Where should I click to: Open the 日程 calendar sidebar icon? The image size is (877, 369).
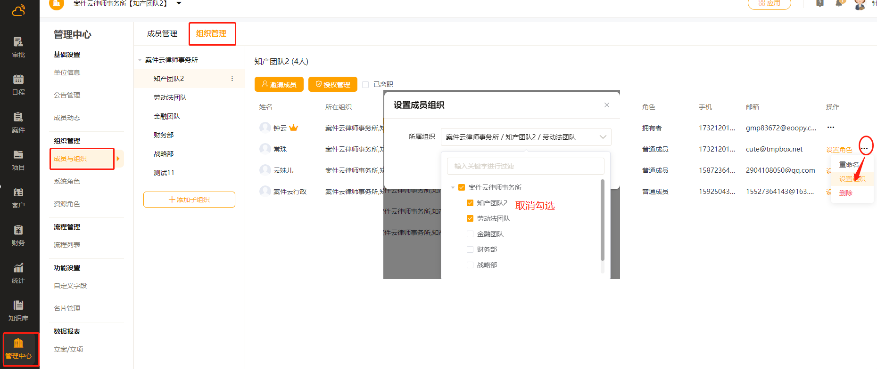coord(18,84)
